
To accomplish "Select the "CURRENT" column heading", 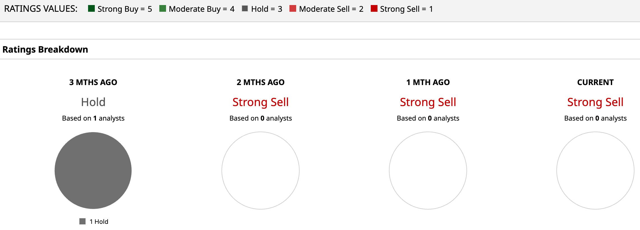I will [595, 82].
